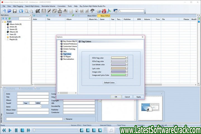Screen dimensions: 201x134
Task: Open the Image and Lyrics Color dropdown
Action: click(x=127, y=75)
